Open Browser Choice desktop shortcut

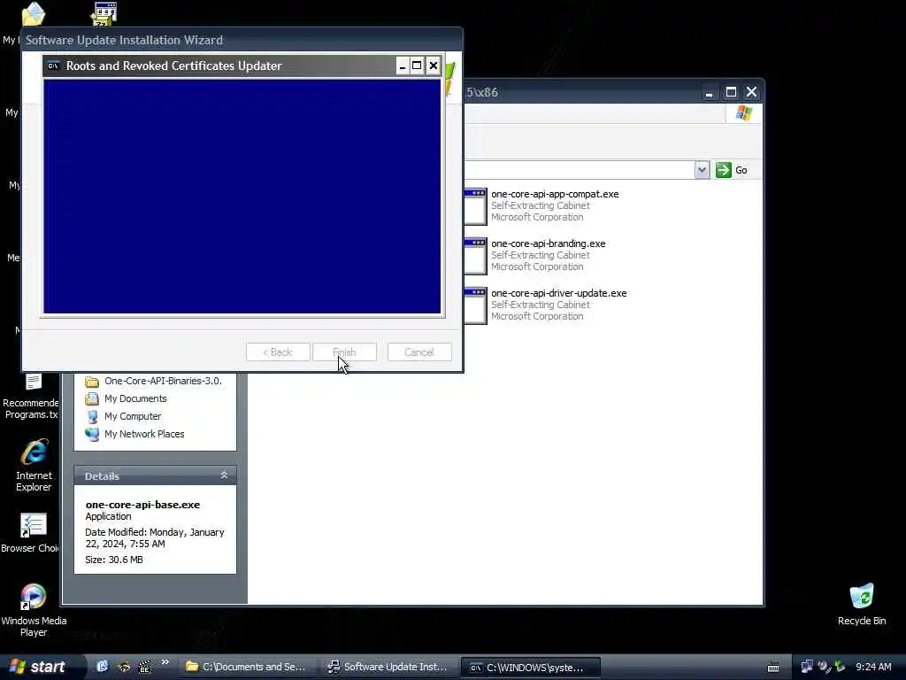(x=31, y=532)
